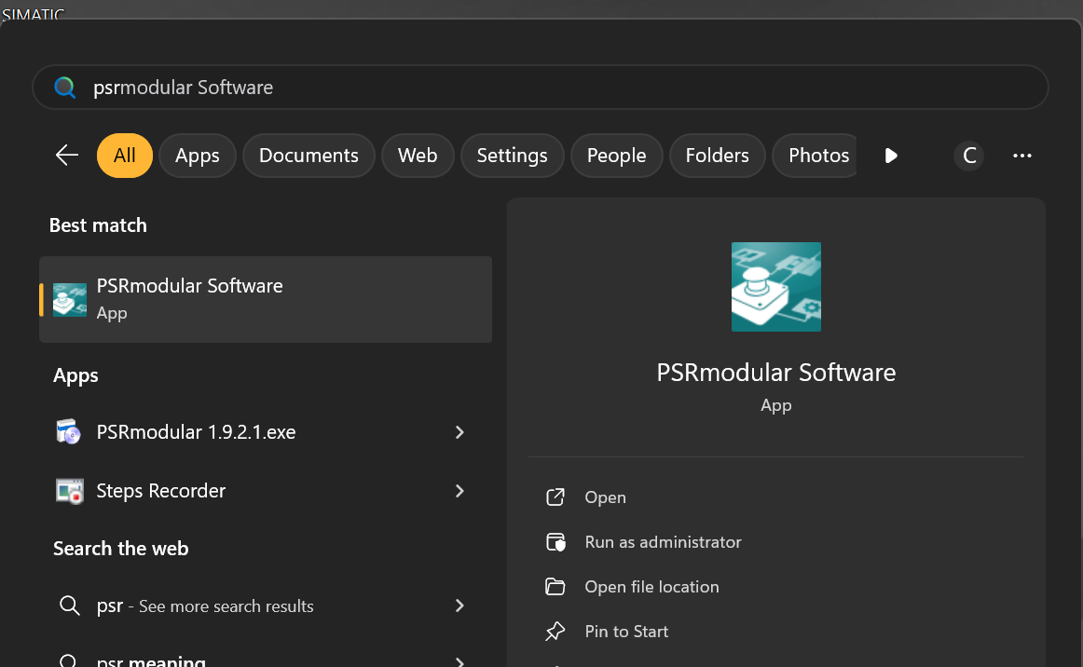Select PSRmodular 1.9.2.1.exe result
This screenshot has height=667, width=1083.
(x=266, y=432)
